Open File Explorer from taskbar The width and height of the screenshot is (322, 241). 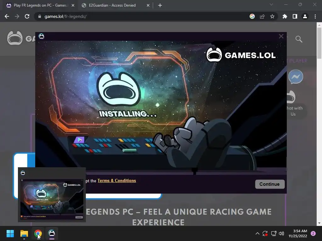coord(24,233)
